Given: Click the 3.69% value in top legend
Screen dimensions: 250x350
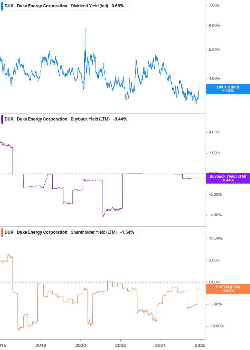Looking at the screenshot, I should (118, 6).
